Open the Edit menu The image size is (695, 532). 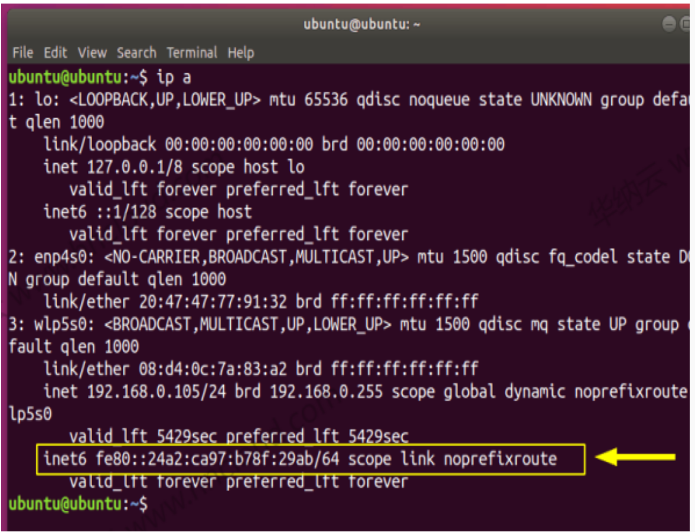56,53
